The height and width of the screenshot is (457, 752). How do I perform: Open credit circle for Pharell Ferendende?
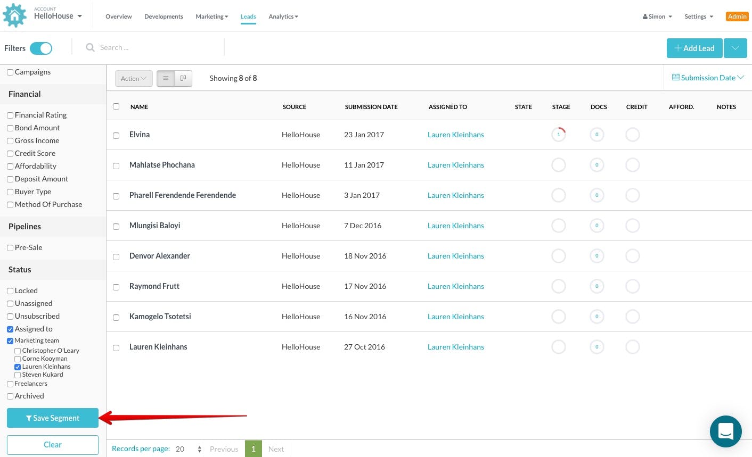tap(633, 195)
